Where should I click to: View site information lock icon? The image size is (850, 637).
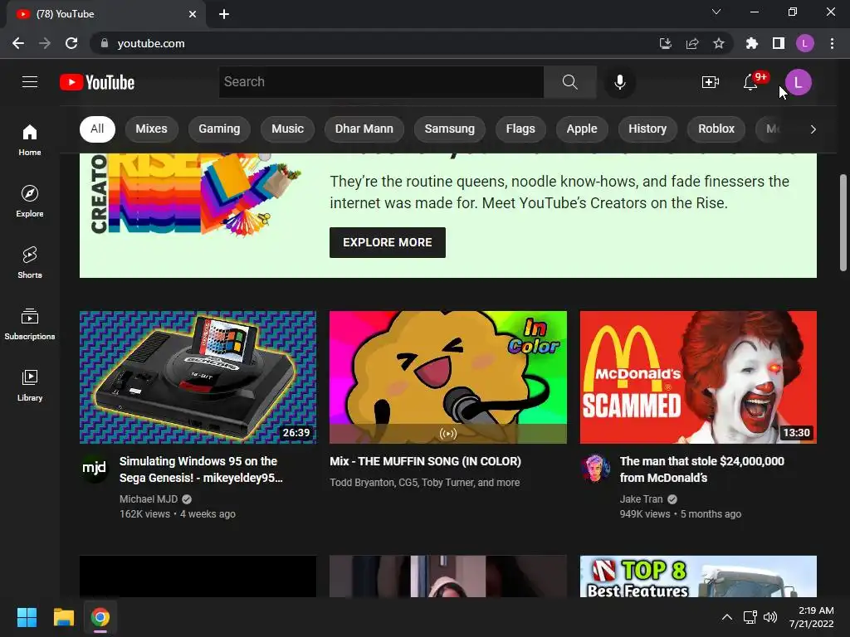coord(105,43)
